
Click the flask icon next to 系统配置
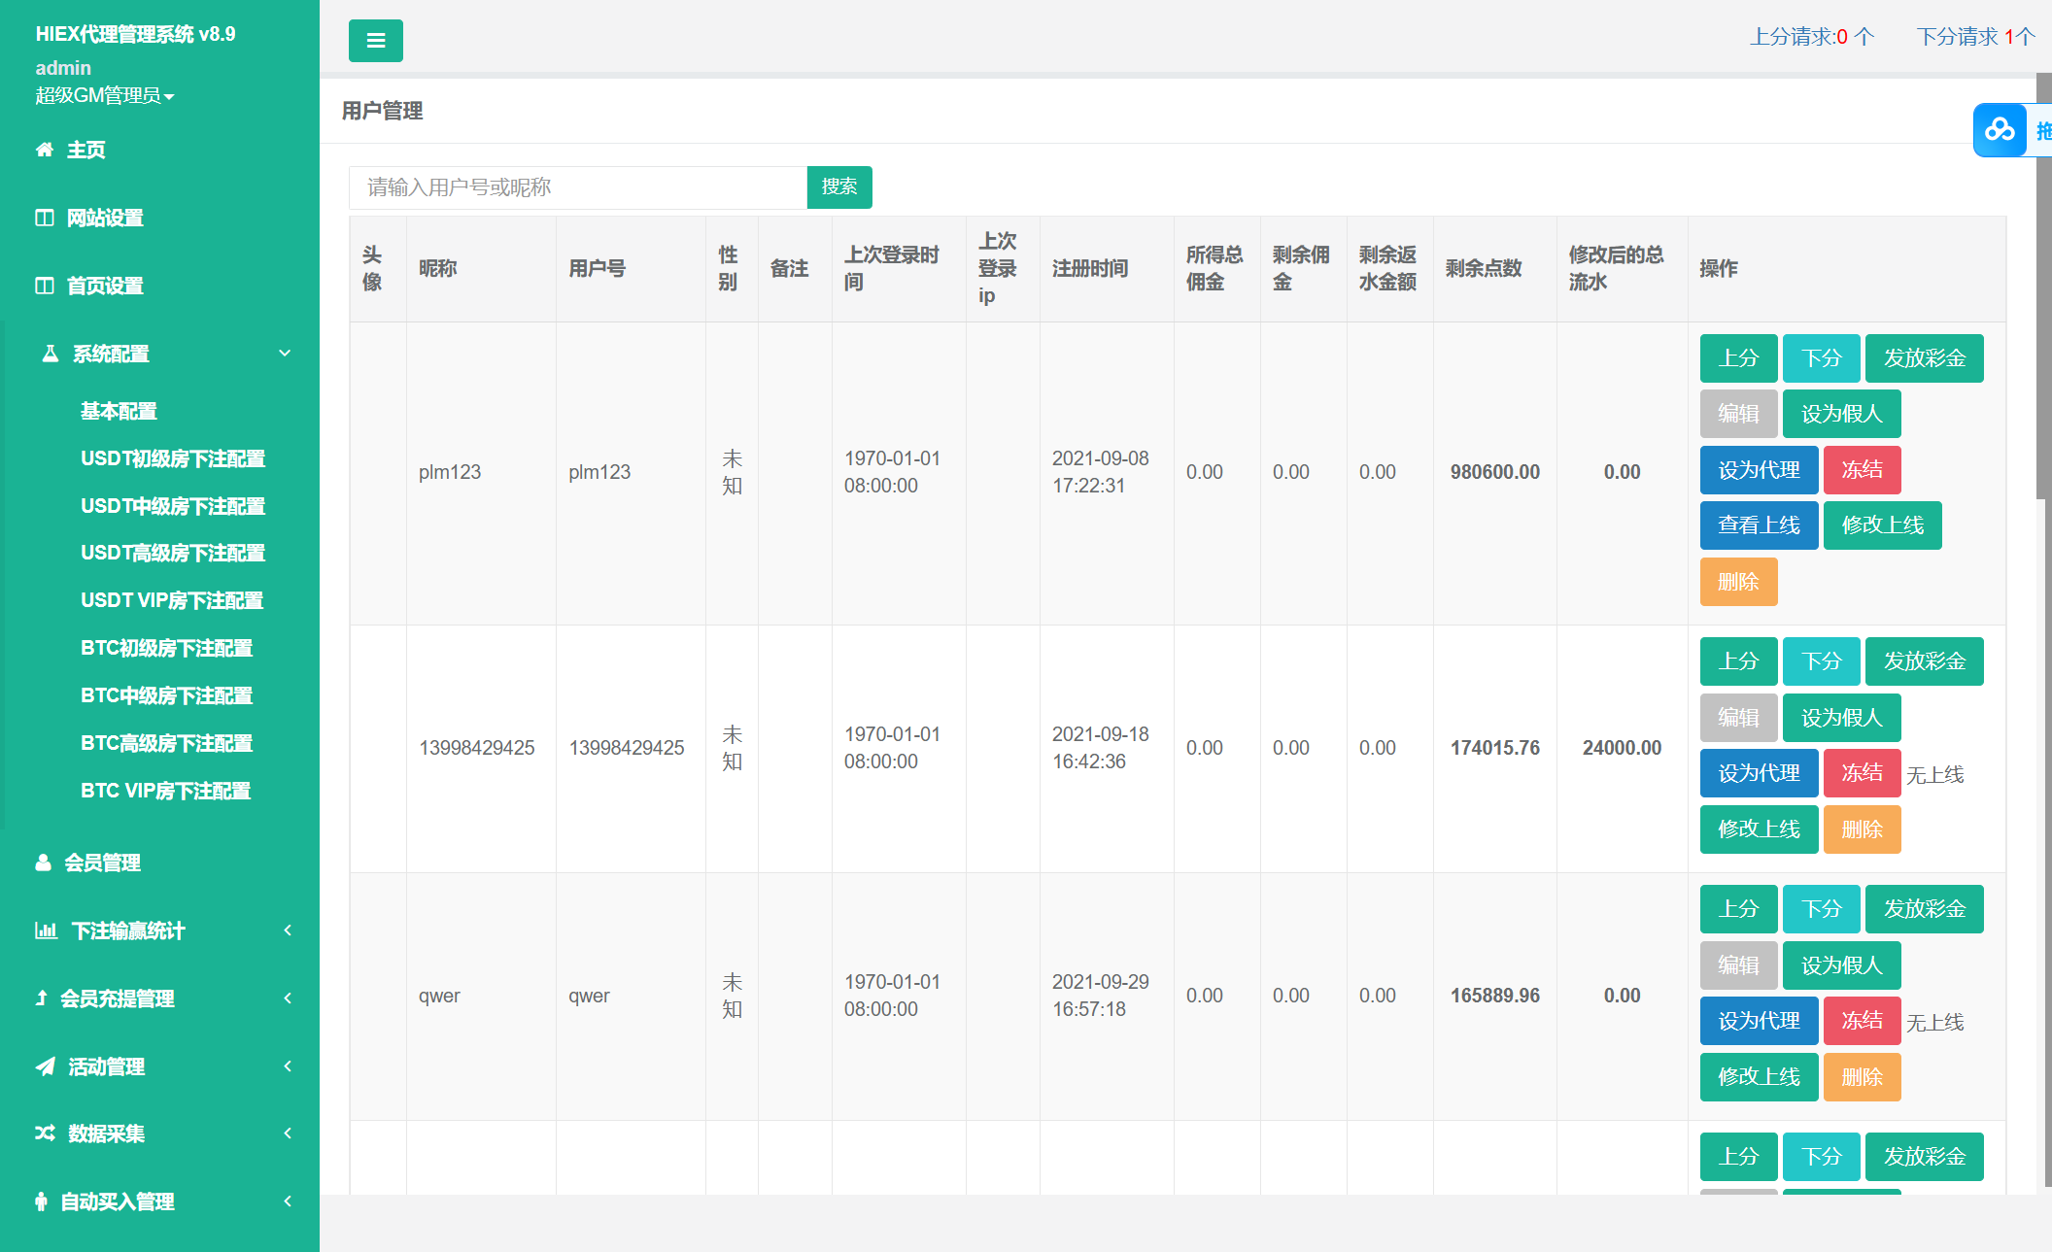51,354
